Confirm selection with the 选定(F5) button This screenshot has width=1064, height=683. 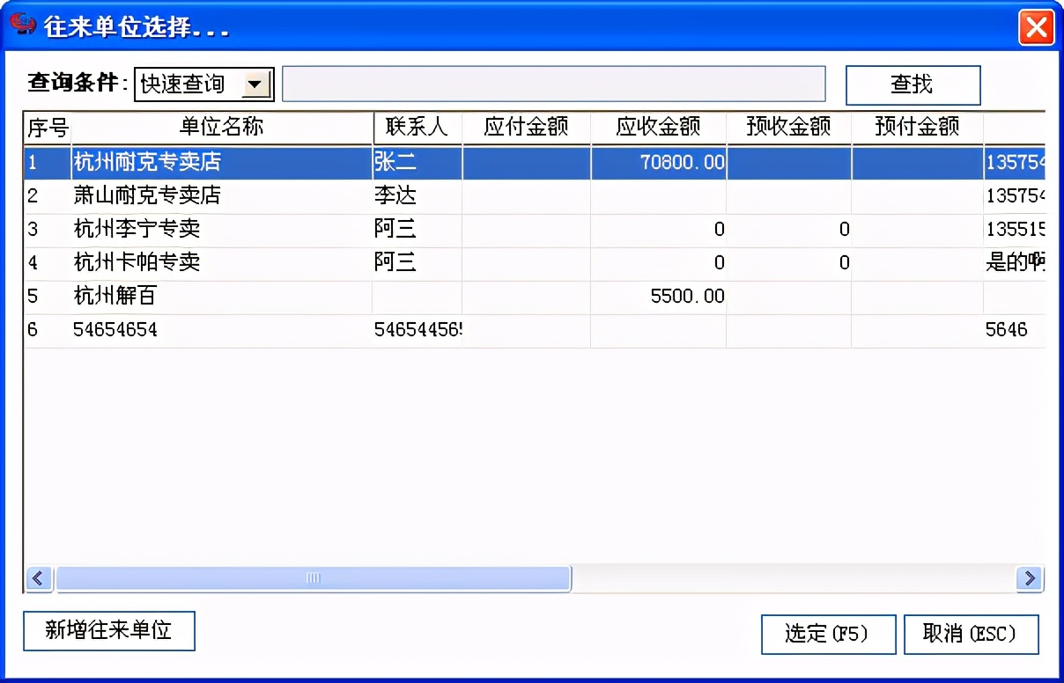(x=828, y=634)
